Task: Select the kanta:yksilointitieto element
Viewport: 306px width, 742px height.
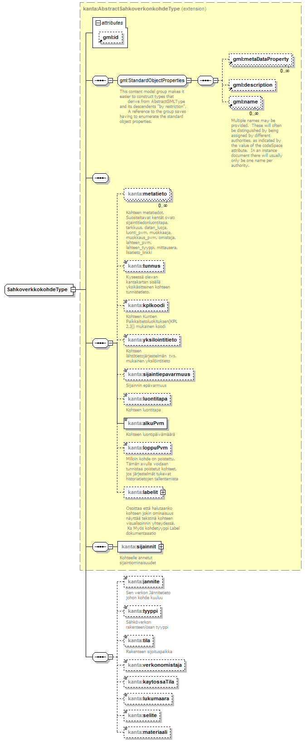Action: [x=152, y=340]
